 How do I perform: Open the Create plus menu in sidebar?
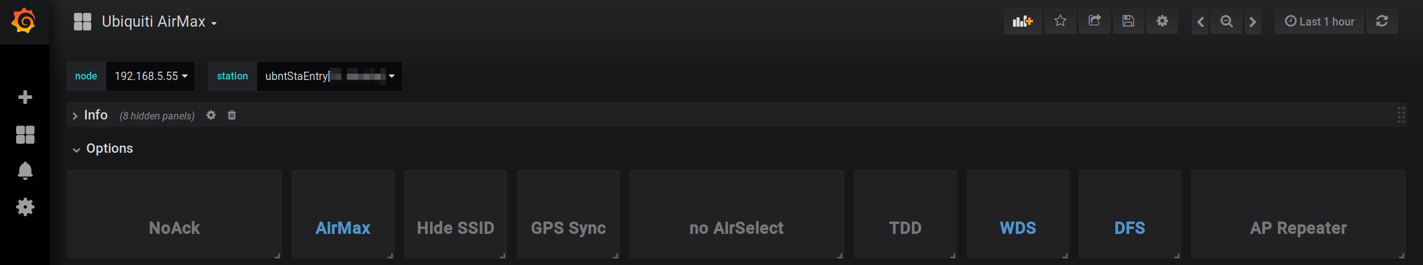click(x=25, y=97)
